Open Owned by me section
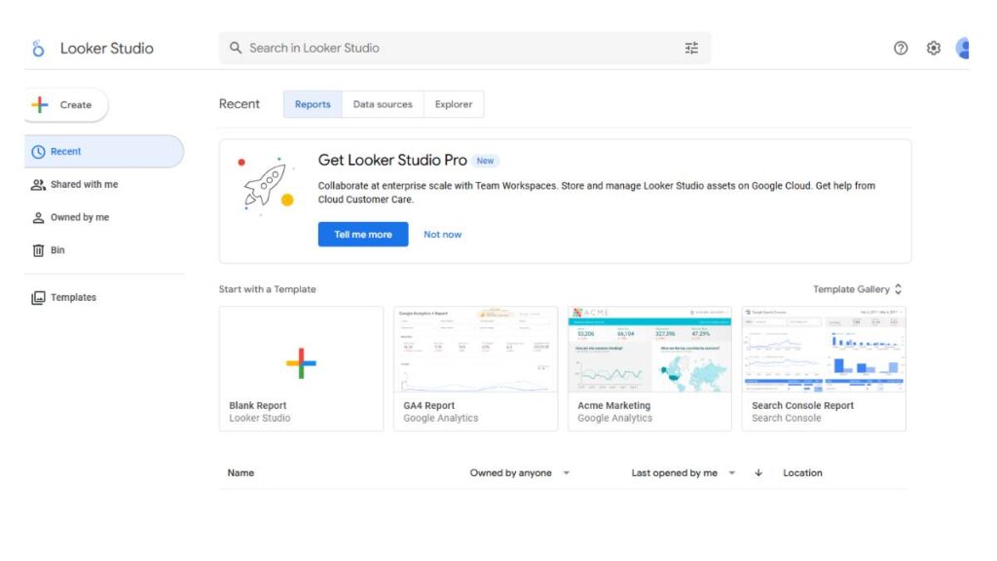The width and height of the screenshot is (997, 561). 80,217
